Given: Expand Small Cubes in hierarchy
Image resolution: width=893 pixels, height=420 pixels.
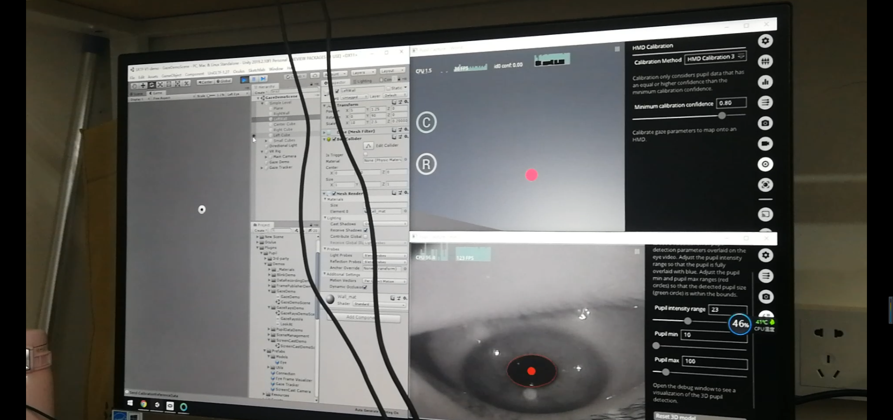Looking at the screenshot, I should pyautogui.click(x=266, y=140).
